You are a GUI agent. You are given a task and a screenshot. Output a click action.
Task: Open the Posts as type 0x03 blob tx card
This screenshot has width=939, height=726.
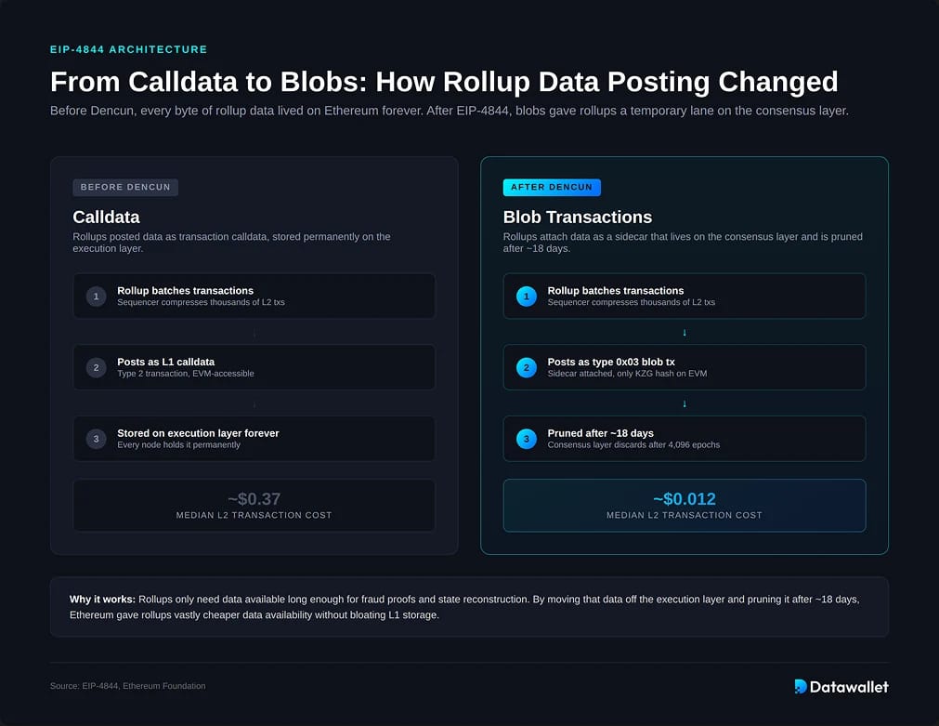click(x=685, y=367)
